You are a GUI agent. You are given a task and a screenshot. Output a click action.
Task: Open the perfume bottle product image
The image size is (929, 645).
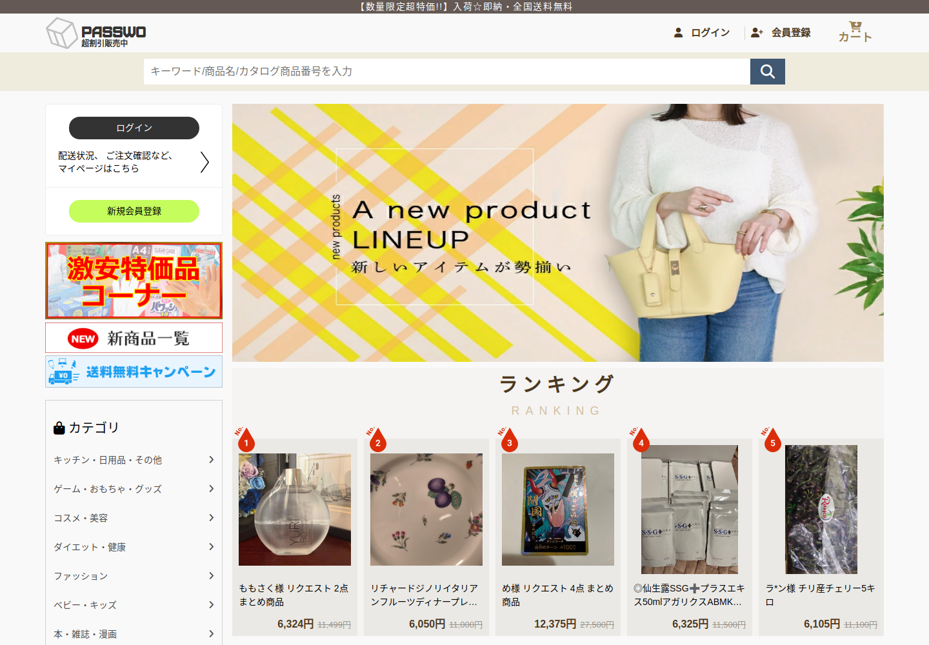(295, 510)
